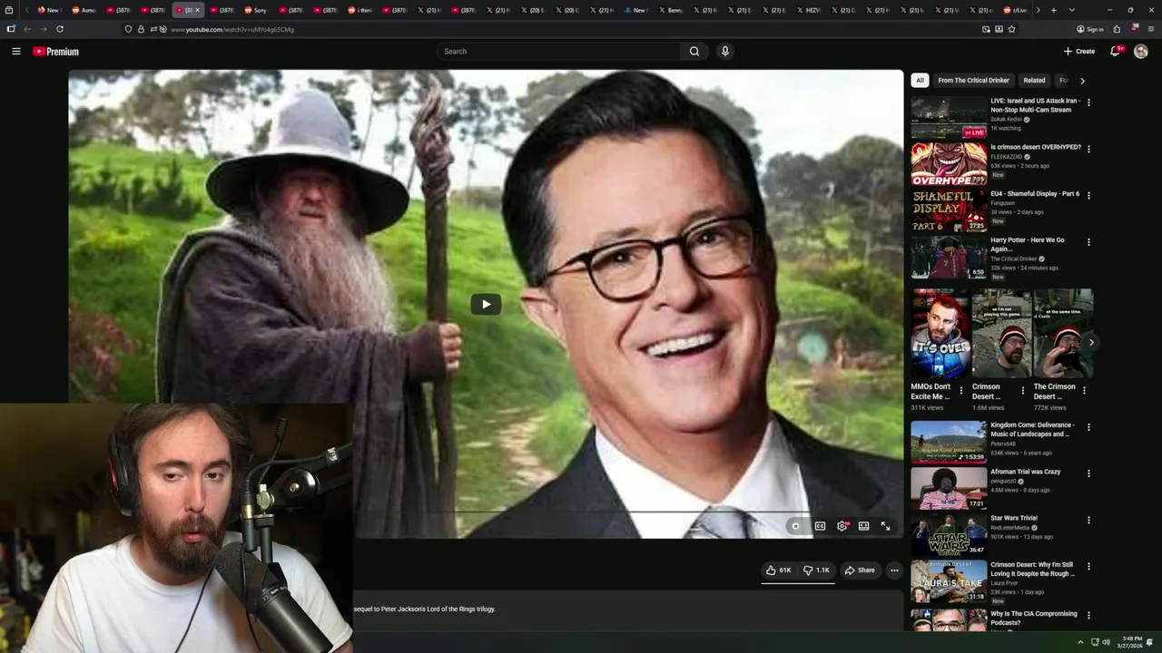Open menu for Crimson Desert Laura Fryer video
The height and width of the screenshot is (653, 1162).
tap(1088, 567)
